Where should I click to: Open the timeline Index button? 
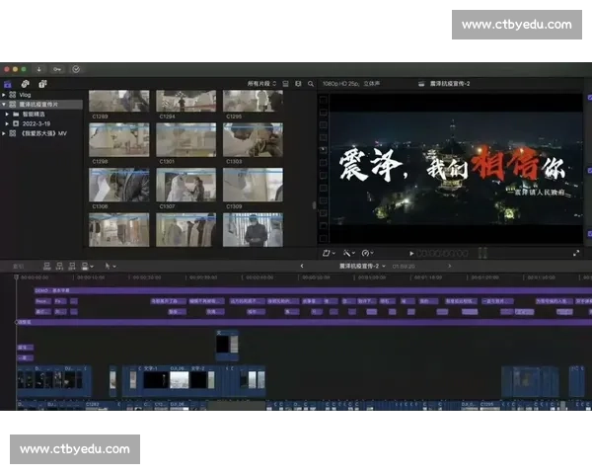click(x=18, y=267)
